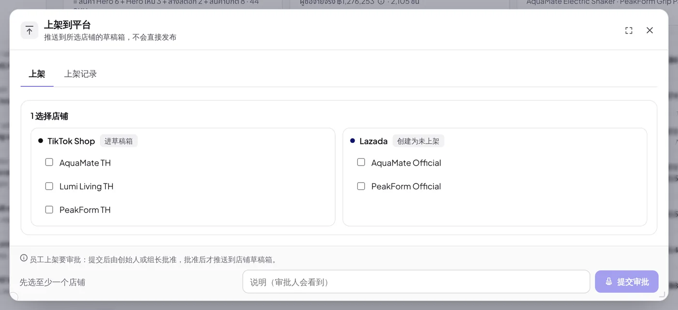Click the info icon beside 员工上架要审批
The height and width of the screenshot is (310, 678).
tap(24, 258)
